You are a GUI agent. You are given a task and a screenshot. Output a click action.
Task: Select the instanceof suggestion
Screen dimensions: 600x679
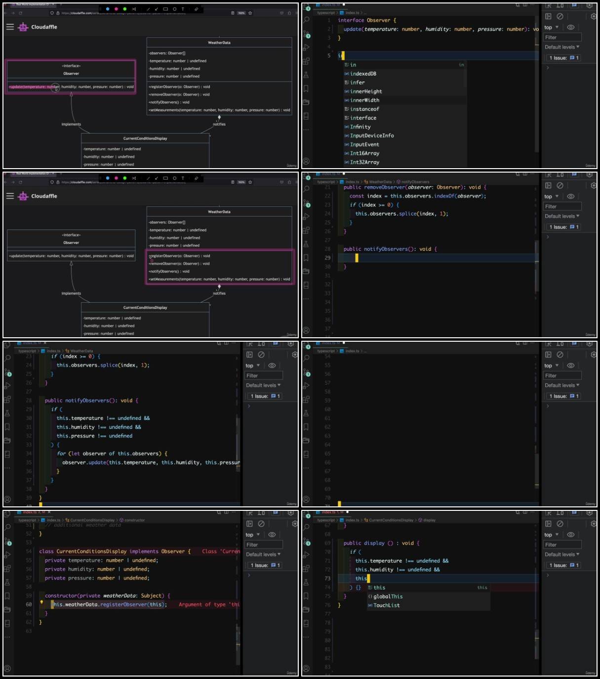tap(405, 109)
